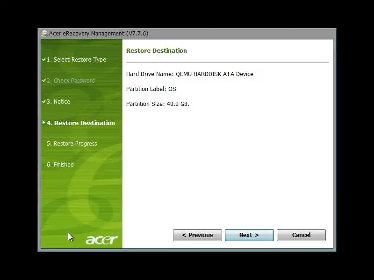Viewport: 374px width, 280px height.
Task: Select step 3 Notice
Action: coord(58,101)
